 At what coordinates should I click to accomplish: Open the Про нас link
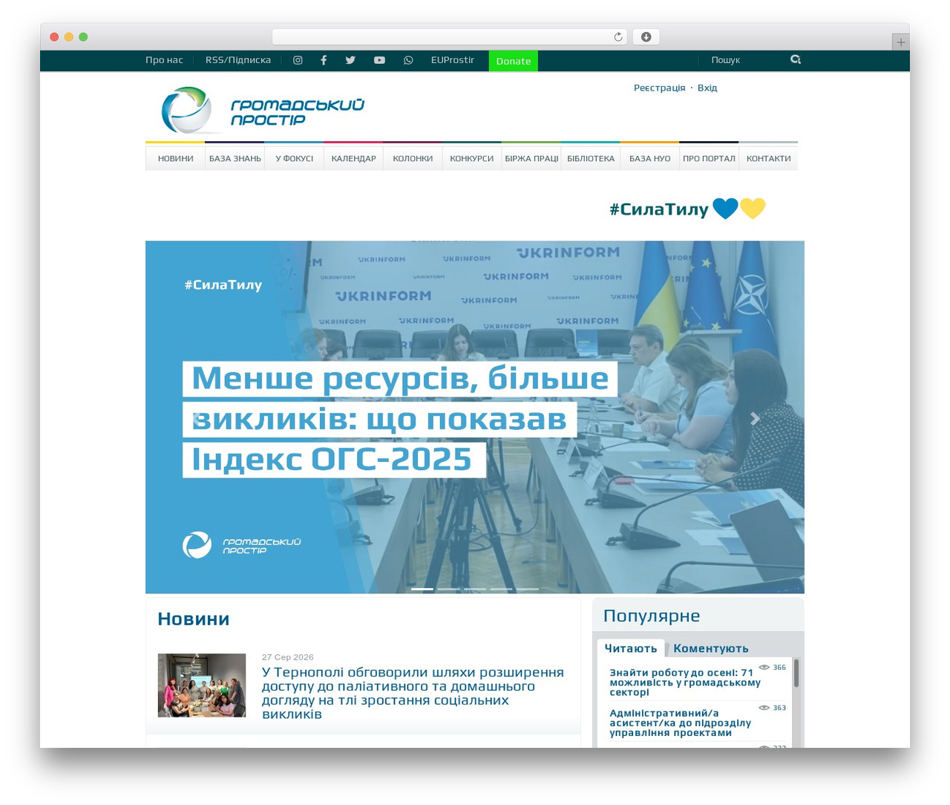point(164,60)
